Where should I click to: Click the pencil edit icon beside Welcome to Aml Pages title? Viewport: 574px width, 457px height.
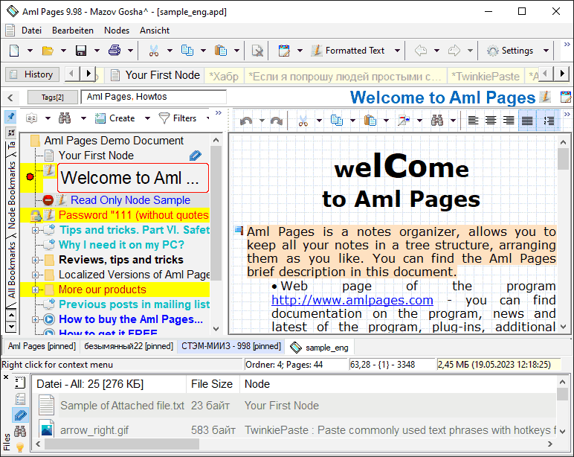tap(546, 97)
